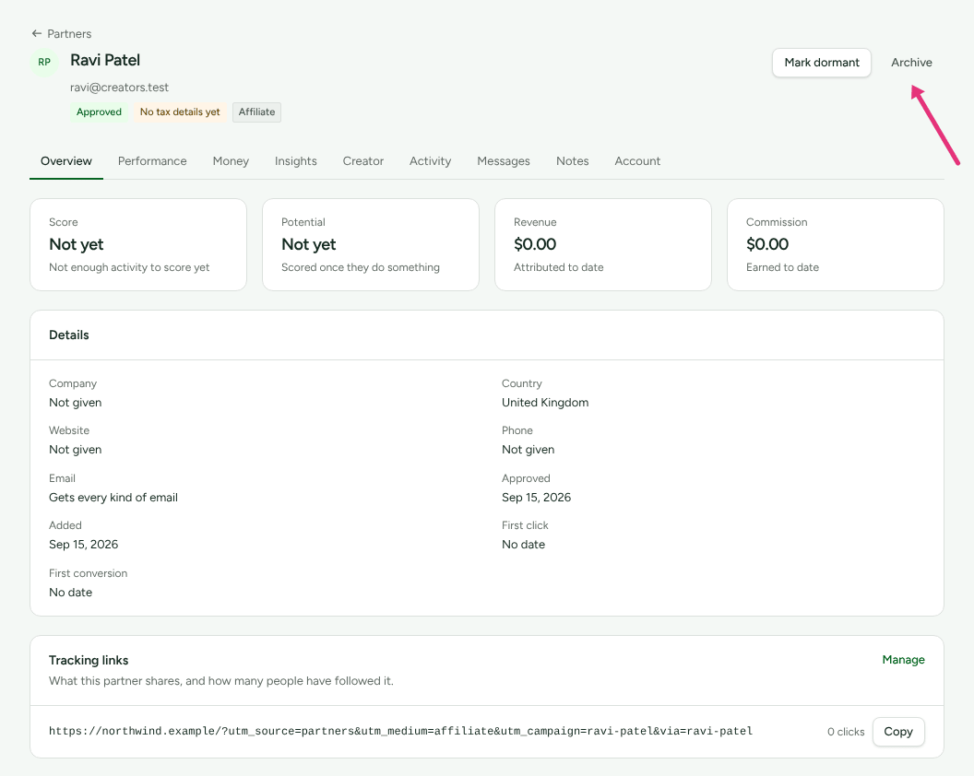Click the First click No date value
Screen dimensions: 974x776
click(x=523, y=545)
